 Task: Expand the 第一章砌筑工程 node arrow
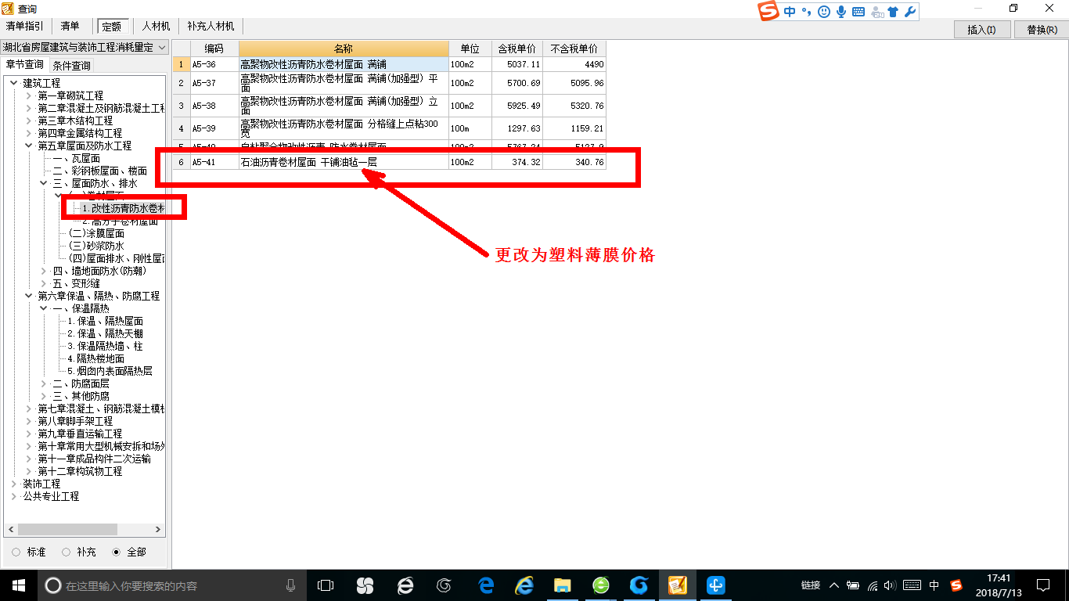coord(29,95)
